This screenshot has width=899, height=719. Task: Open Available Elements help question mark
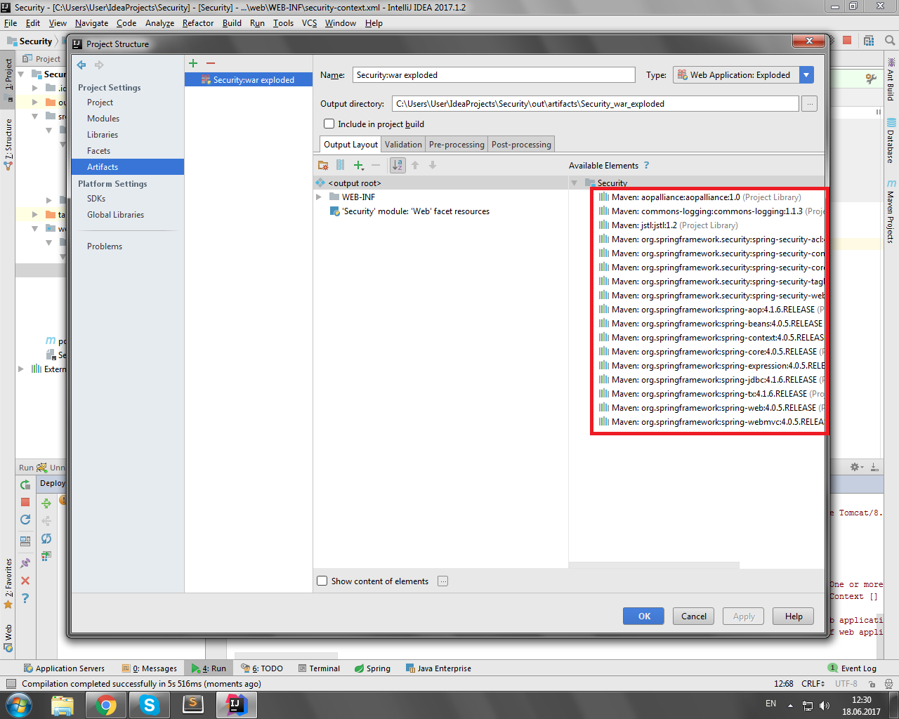click(x=646, y=165)
